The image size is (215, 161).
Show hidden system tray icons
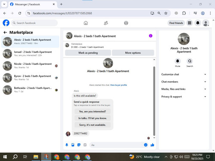pos(166,157)
